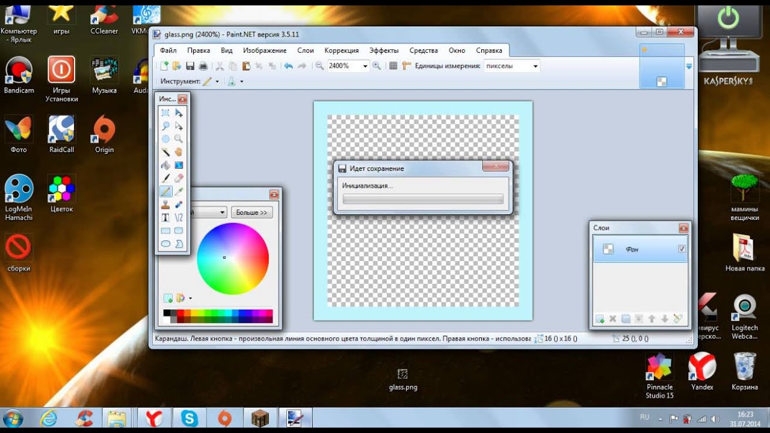Select the Rectangle shape tool
The image size is (770, 433).
tap(165, 231)
